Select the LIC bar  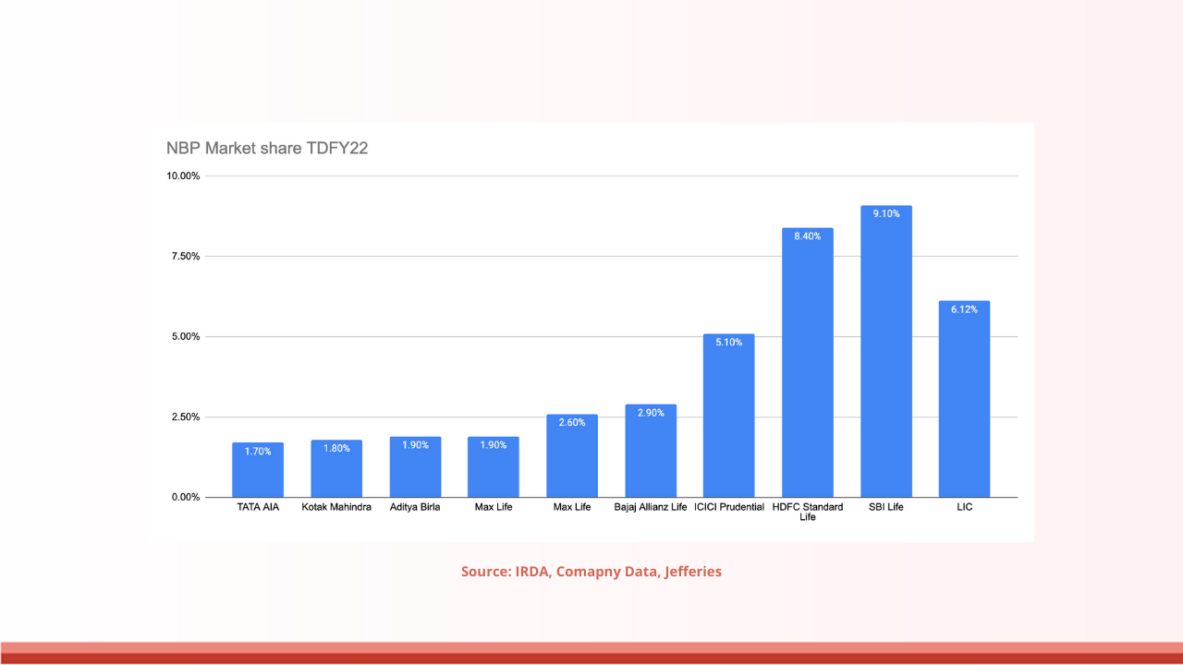[964, 399]
